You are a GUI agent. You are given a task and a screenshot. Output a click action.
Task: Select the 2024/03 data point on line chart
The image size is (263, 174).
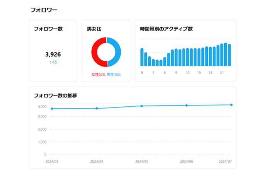pos(52,109)
